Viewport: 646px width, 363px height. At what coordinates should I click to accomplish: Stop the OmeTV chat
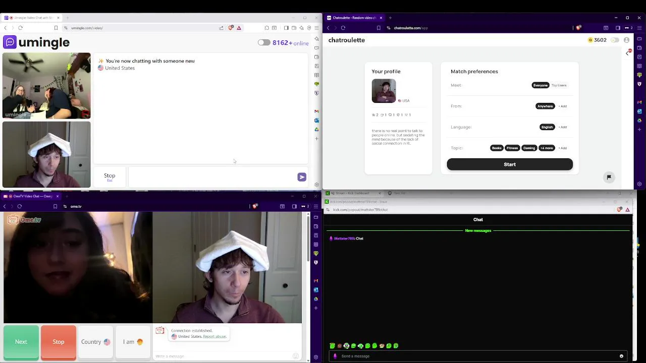(x=59, y=342)
